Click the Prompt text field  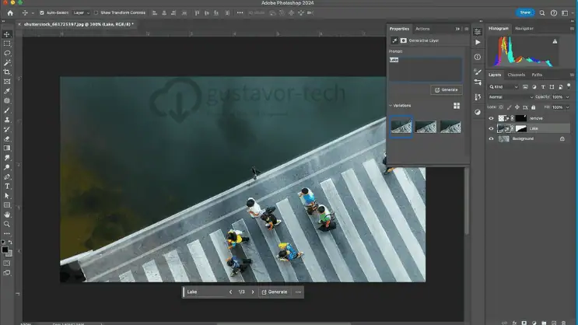(x=426, y=69)
